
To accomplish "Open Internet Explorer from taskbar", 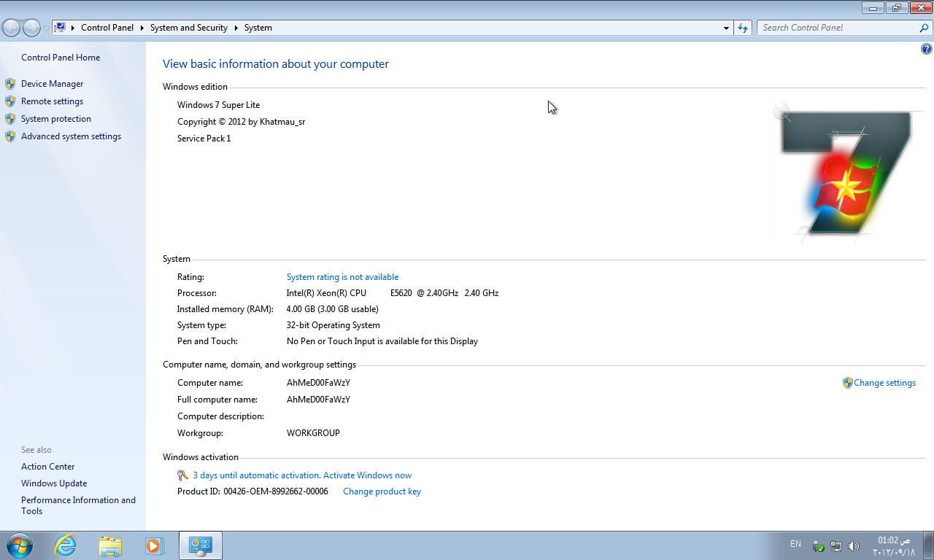I will click(x=65, y=545).
